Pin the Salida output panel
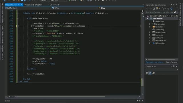Screen dimensions: 183x103 pos(140,100)
